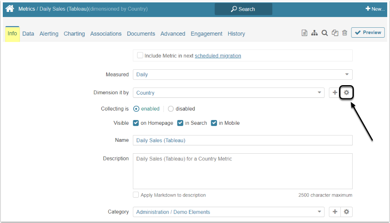Click the magnifier icon beside Preview
390x223 pixels.
324,33
